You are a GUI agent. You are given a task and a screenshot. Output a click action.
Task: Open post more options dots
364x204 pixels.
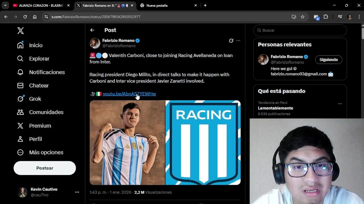pos(238,41)
